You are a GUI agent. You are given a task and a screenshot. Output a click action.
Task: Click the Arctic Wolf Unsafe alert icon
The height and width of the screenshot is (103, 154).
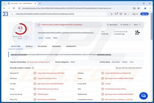click(x=103, y=84)
